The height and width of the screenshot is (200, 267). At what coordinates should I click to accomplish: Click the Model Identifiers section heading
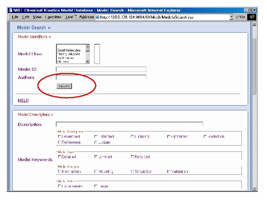(34, 37)
